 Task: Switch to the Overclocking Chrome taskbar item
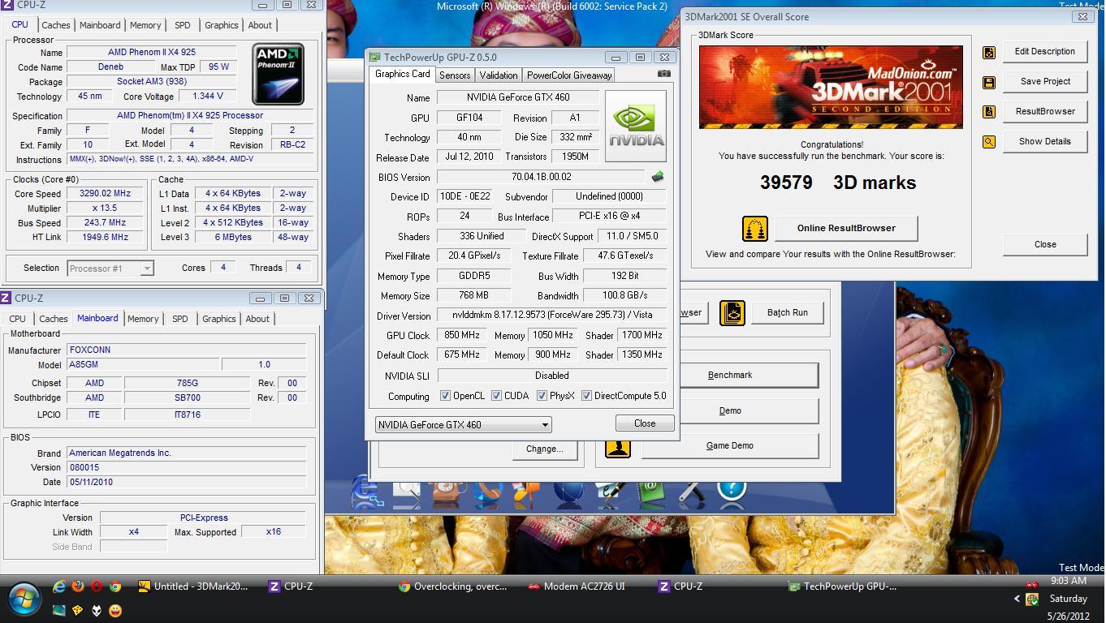(x=453, y=586)
